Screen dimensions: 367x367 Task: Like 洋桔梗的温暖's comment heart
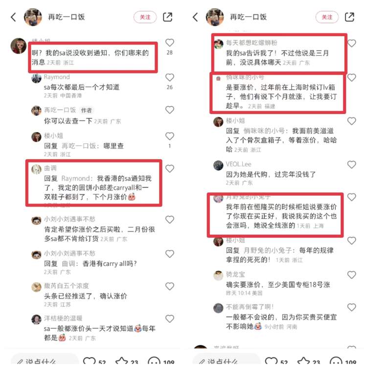pyautogui.click(x=170, y=319)
